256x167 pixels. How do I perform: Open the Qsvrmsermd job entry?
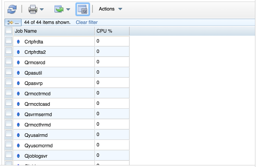click(x=38, y=114)
